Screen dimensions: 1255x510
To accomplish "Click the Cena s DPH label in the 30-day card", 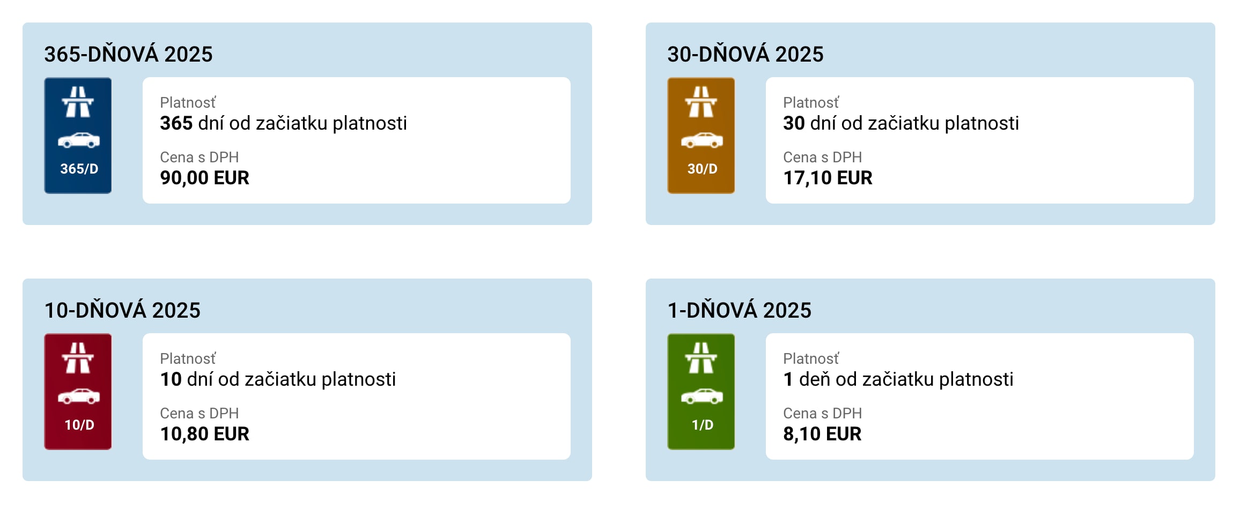I will [x=822, y=157].
